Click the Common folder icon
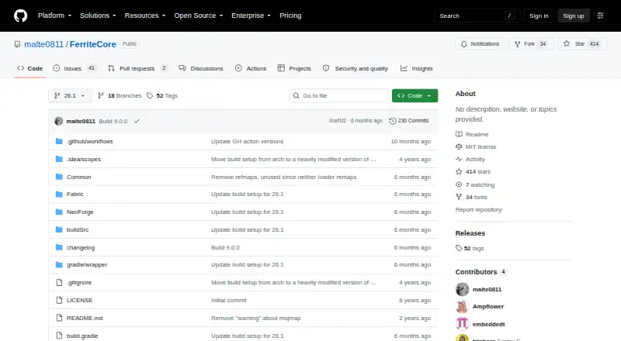This screenshot has height=341, width=621. (x=59, y=177)
